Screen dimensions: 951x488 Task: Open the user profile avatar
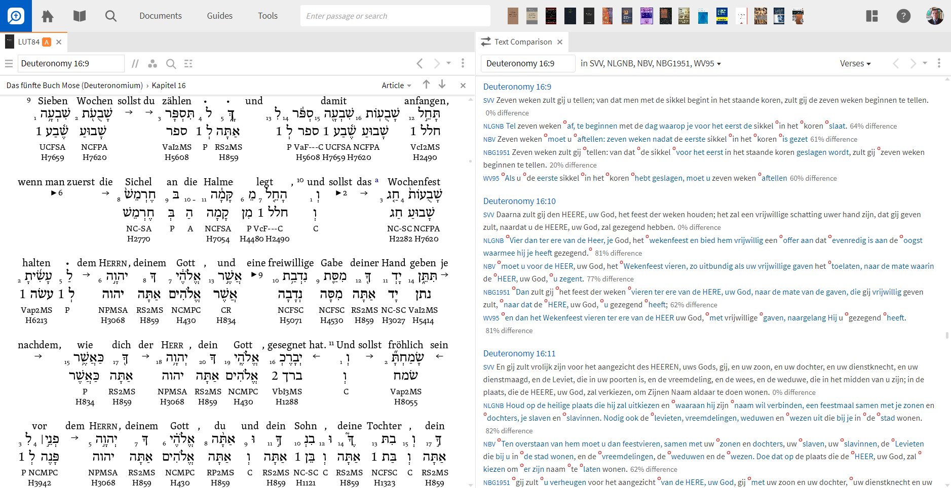click(x=935, y=16)
